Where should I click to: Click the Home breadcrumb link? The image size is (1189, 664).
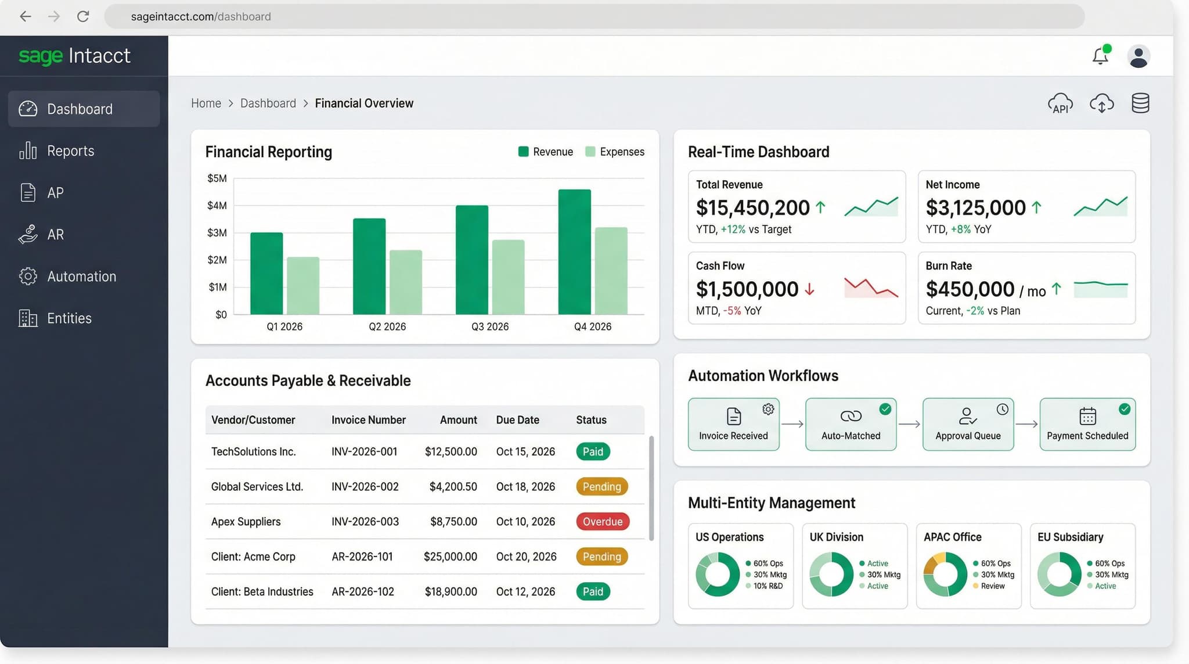[206, 103]
